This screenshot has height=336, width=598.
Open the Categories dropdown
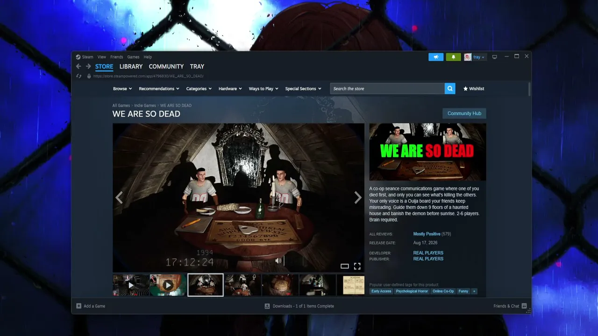pos(199,89)
